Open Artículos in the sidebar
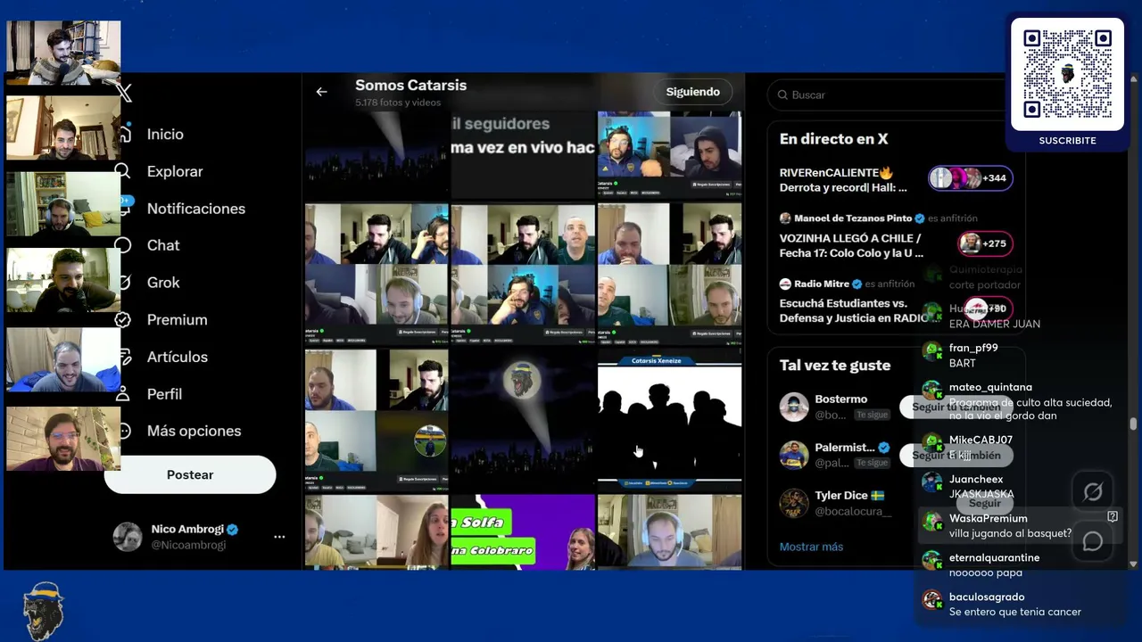The height and width of the screenshot is (642, 1142). point(178,357)
